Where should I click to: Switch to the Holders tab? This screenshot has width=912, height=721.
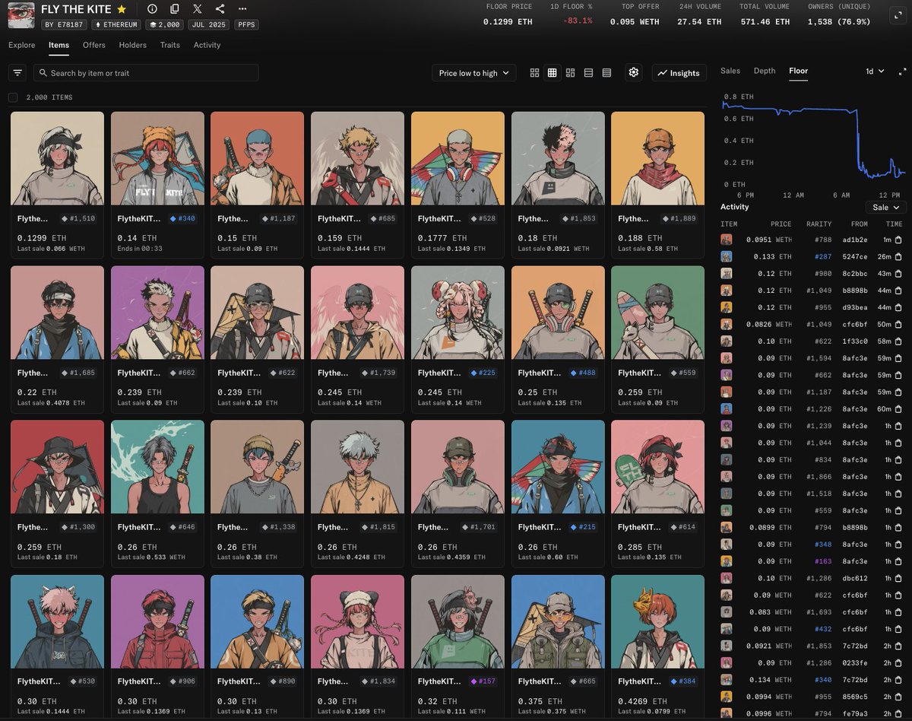coord(132,45)
